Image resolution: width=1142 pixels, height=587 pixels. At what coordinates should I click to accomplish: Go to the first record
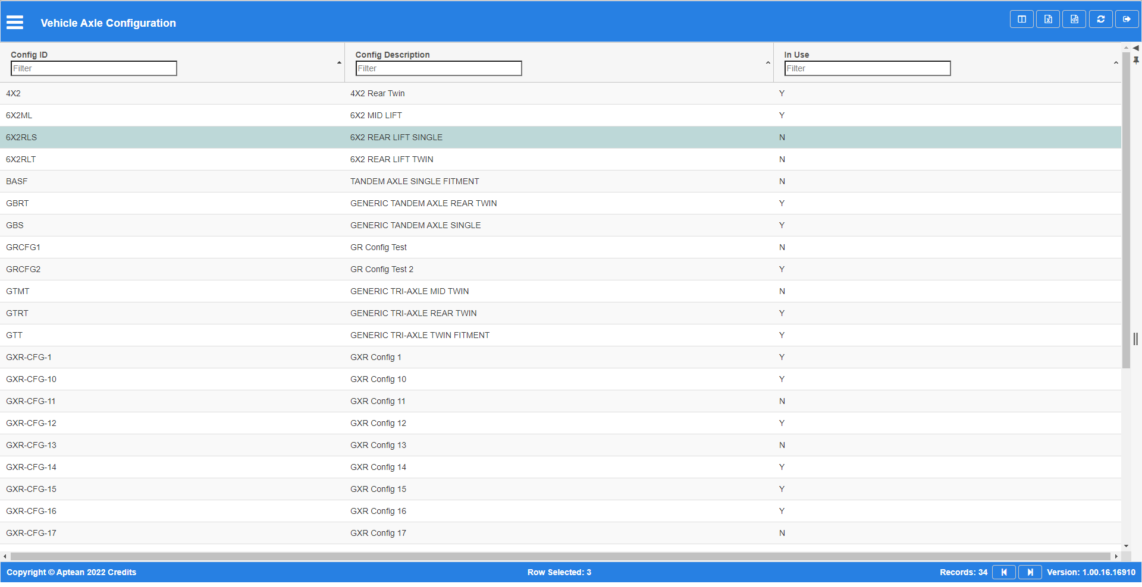click(x=1004, y=572)
